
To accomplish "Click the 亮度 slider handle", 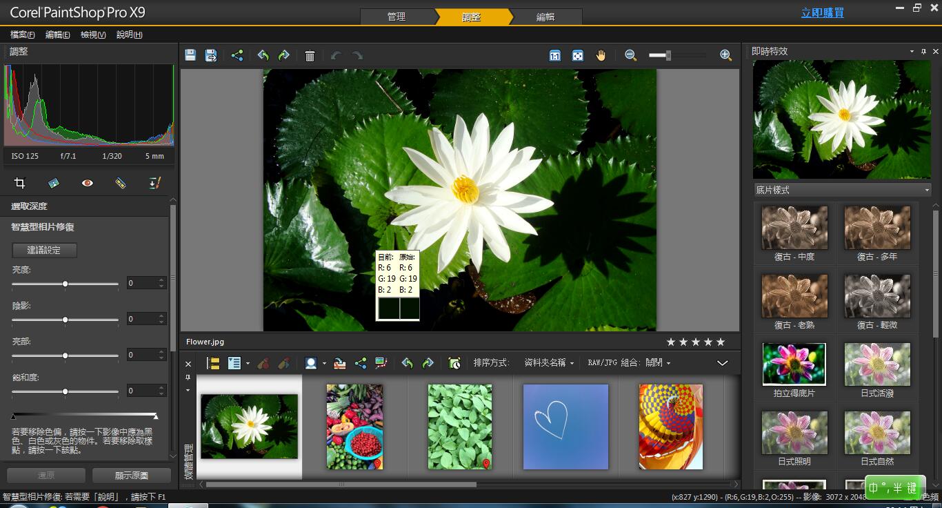I will click(x=66, y=284).
